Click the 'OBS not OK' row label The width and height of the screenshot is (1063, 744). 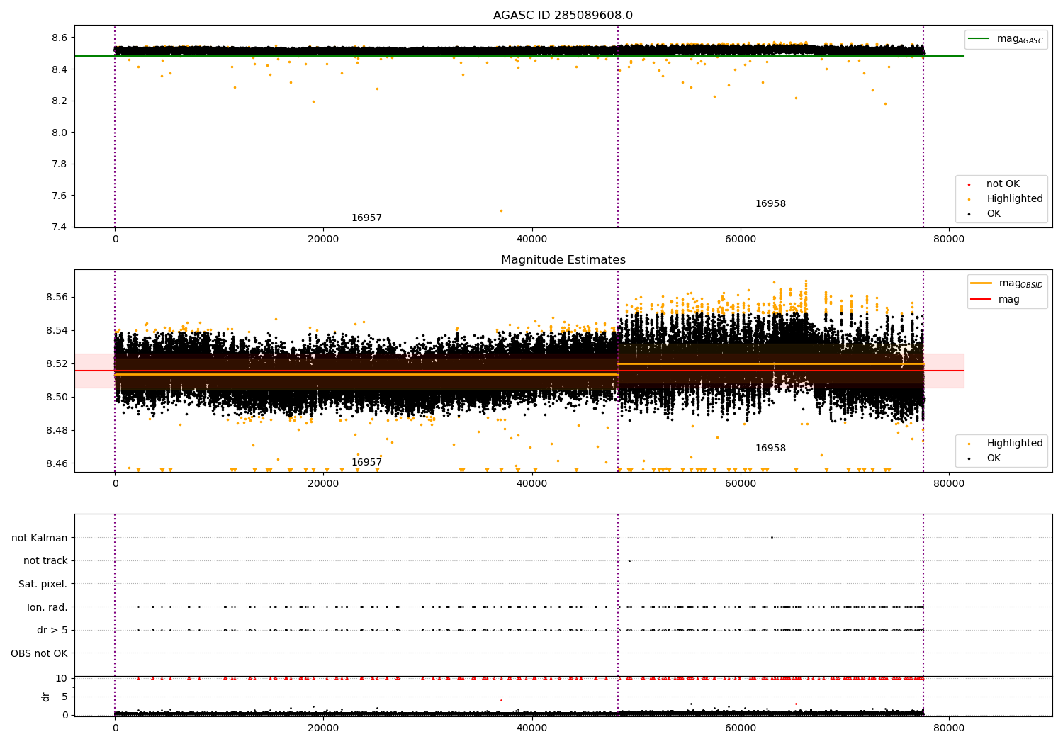coord(40,653)
